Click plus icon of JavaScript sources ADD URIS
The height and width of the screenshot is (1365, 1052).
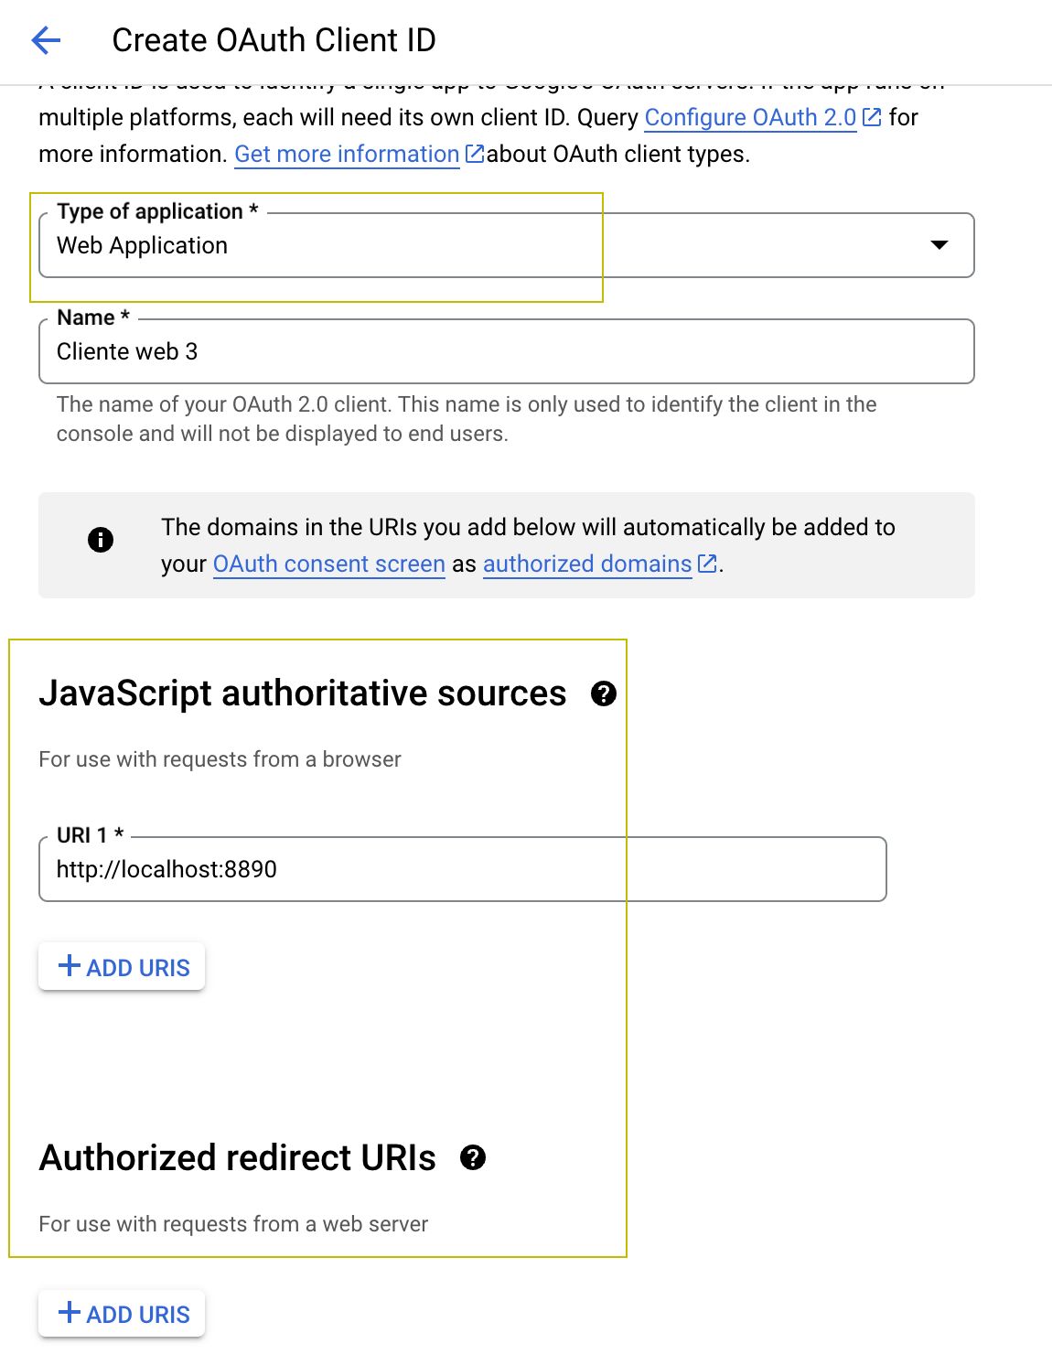click(x=70, y=966)
